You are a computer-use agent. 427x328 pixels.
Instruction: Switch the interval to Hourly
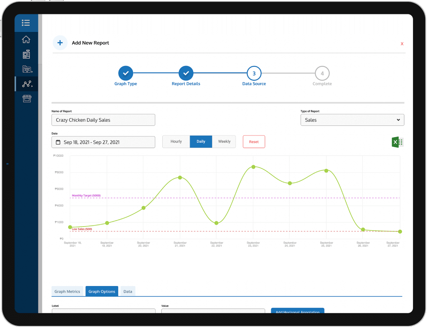(x=176, y=142)
